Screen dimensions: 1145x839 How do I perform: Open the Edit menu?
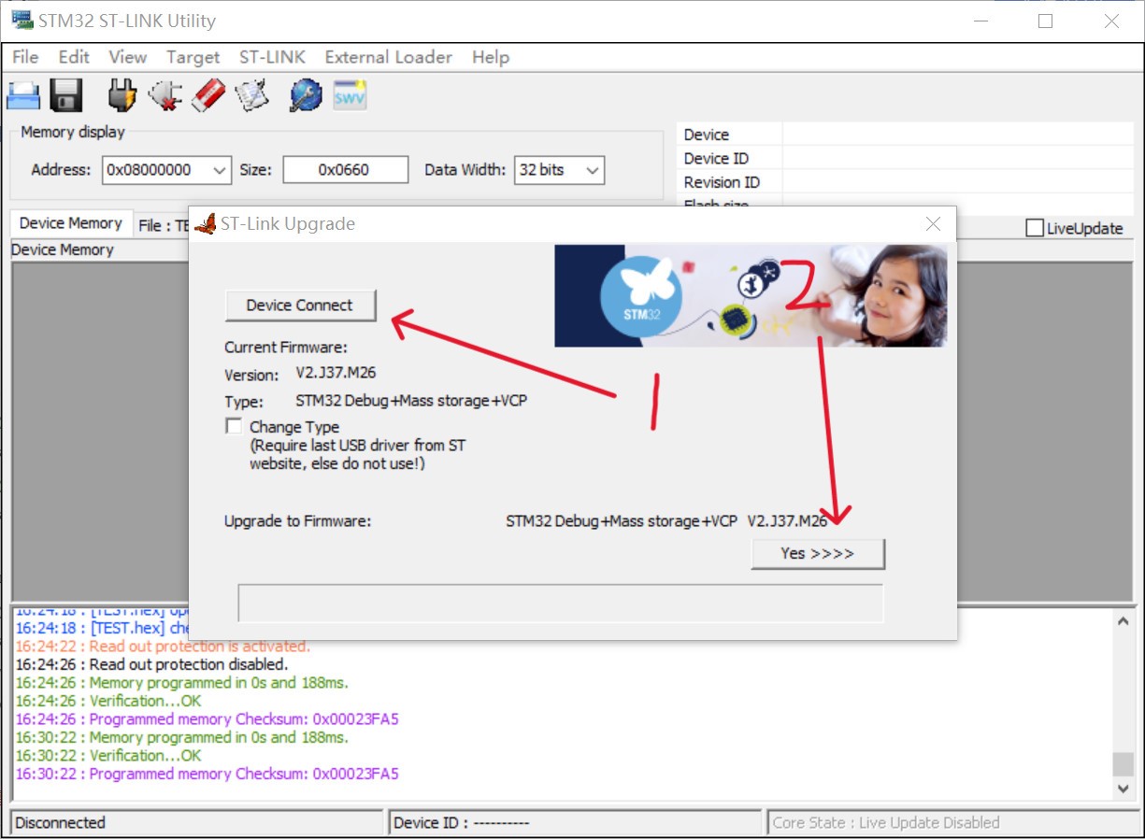pyautogui.click(x=74, y=57)
